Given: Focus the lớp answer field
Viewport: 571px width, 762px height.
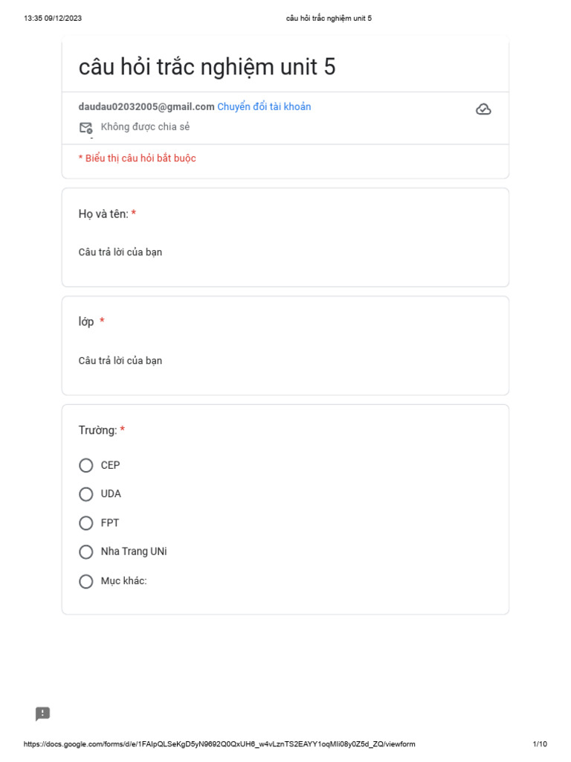Looking at the screenshot, I should 120,361.
